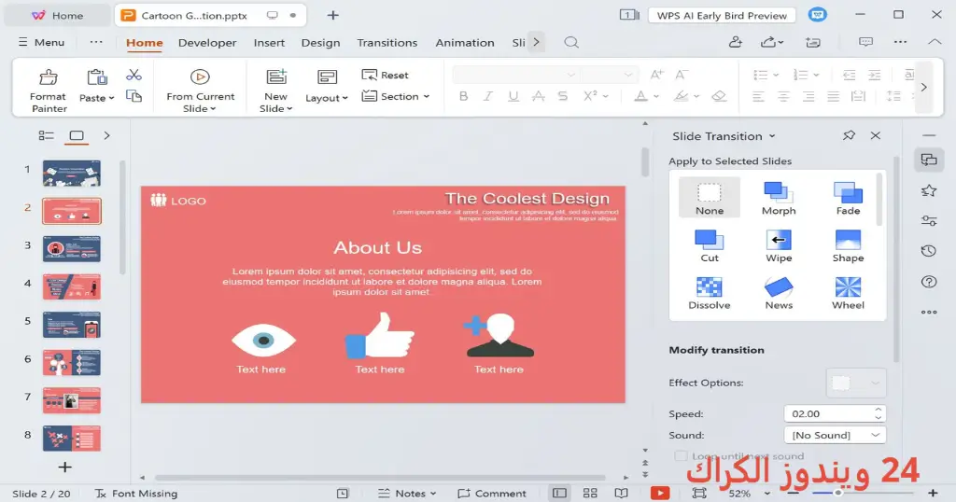956x502 pixels.
Task: Click the Cut scissors icon
Action: (x=134, y=75)
